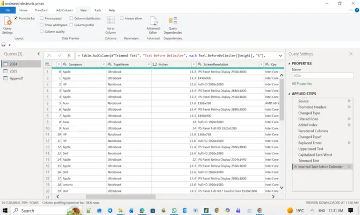This screenshot has height=215, width=360.
Task: Open the help question mark icon
Action: tap(357, 10)
